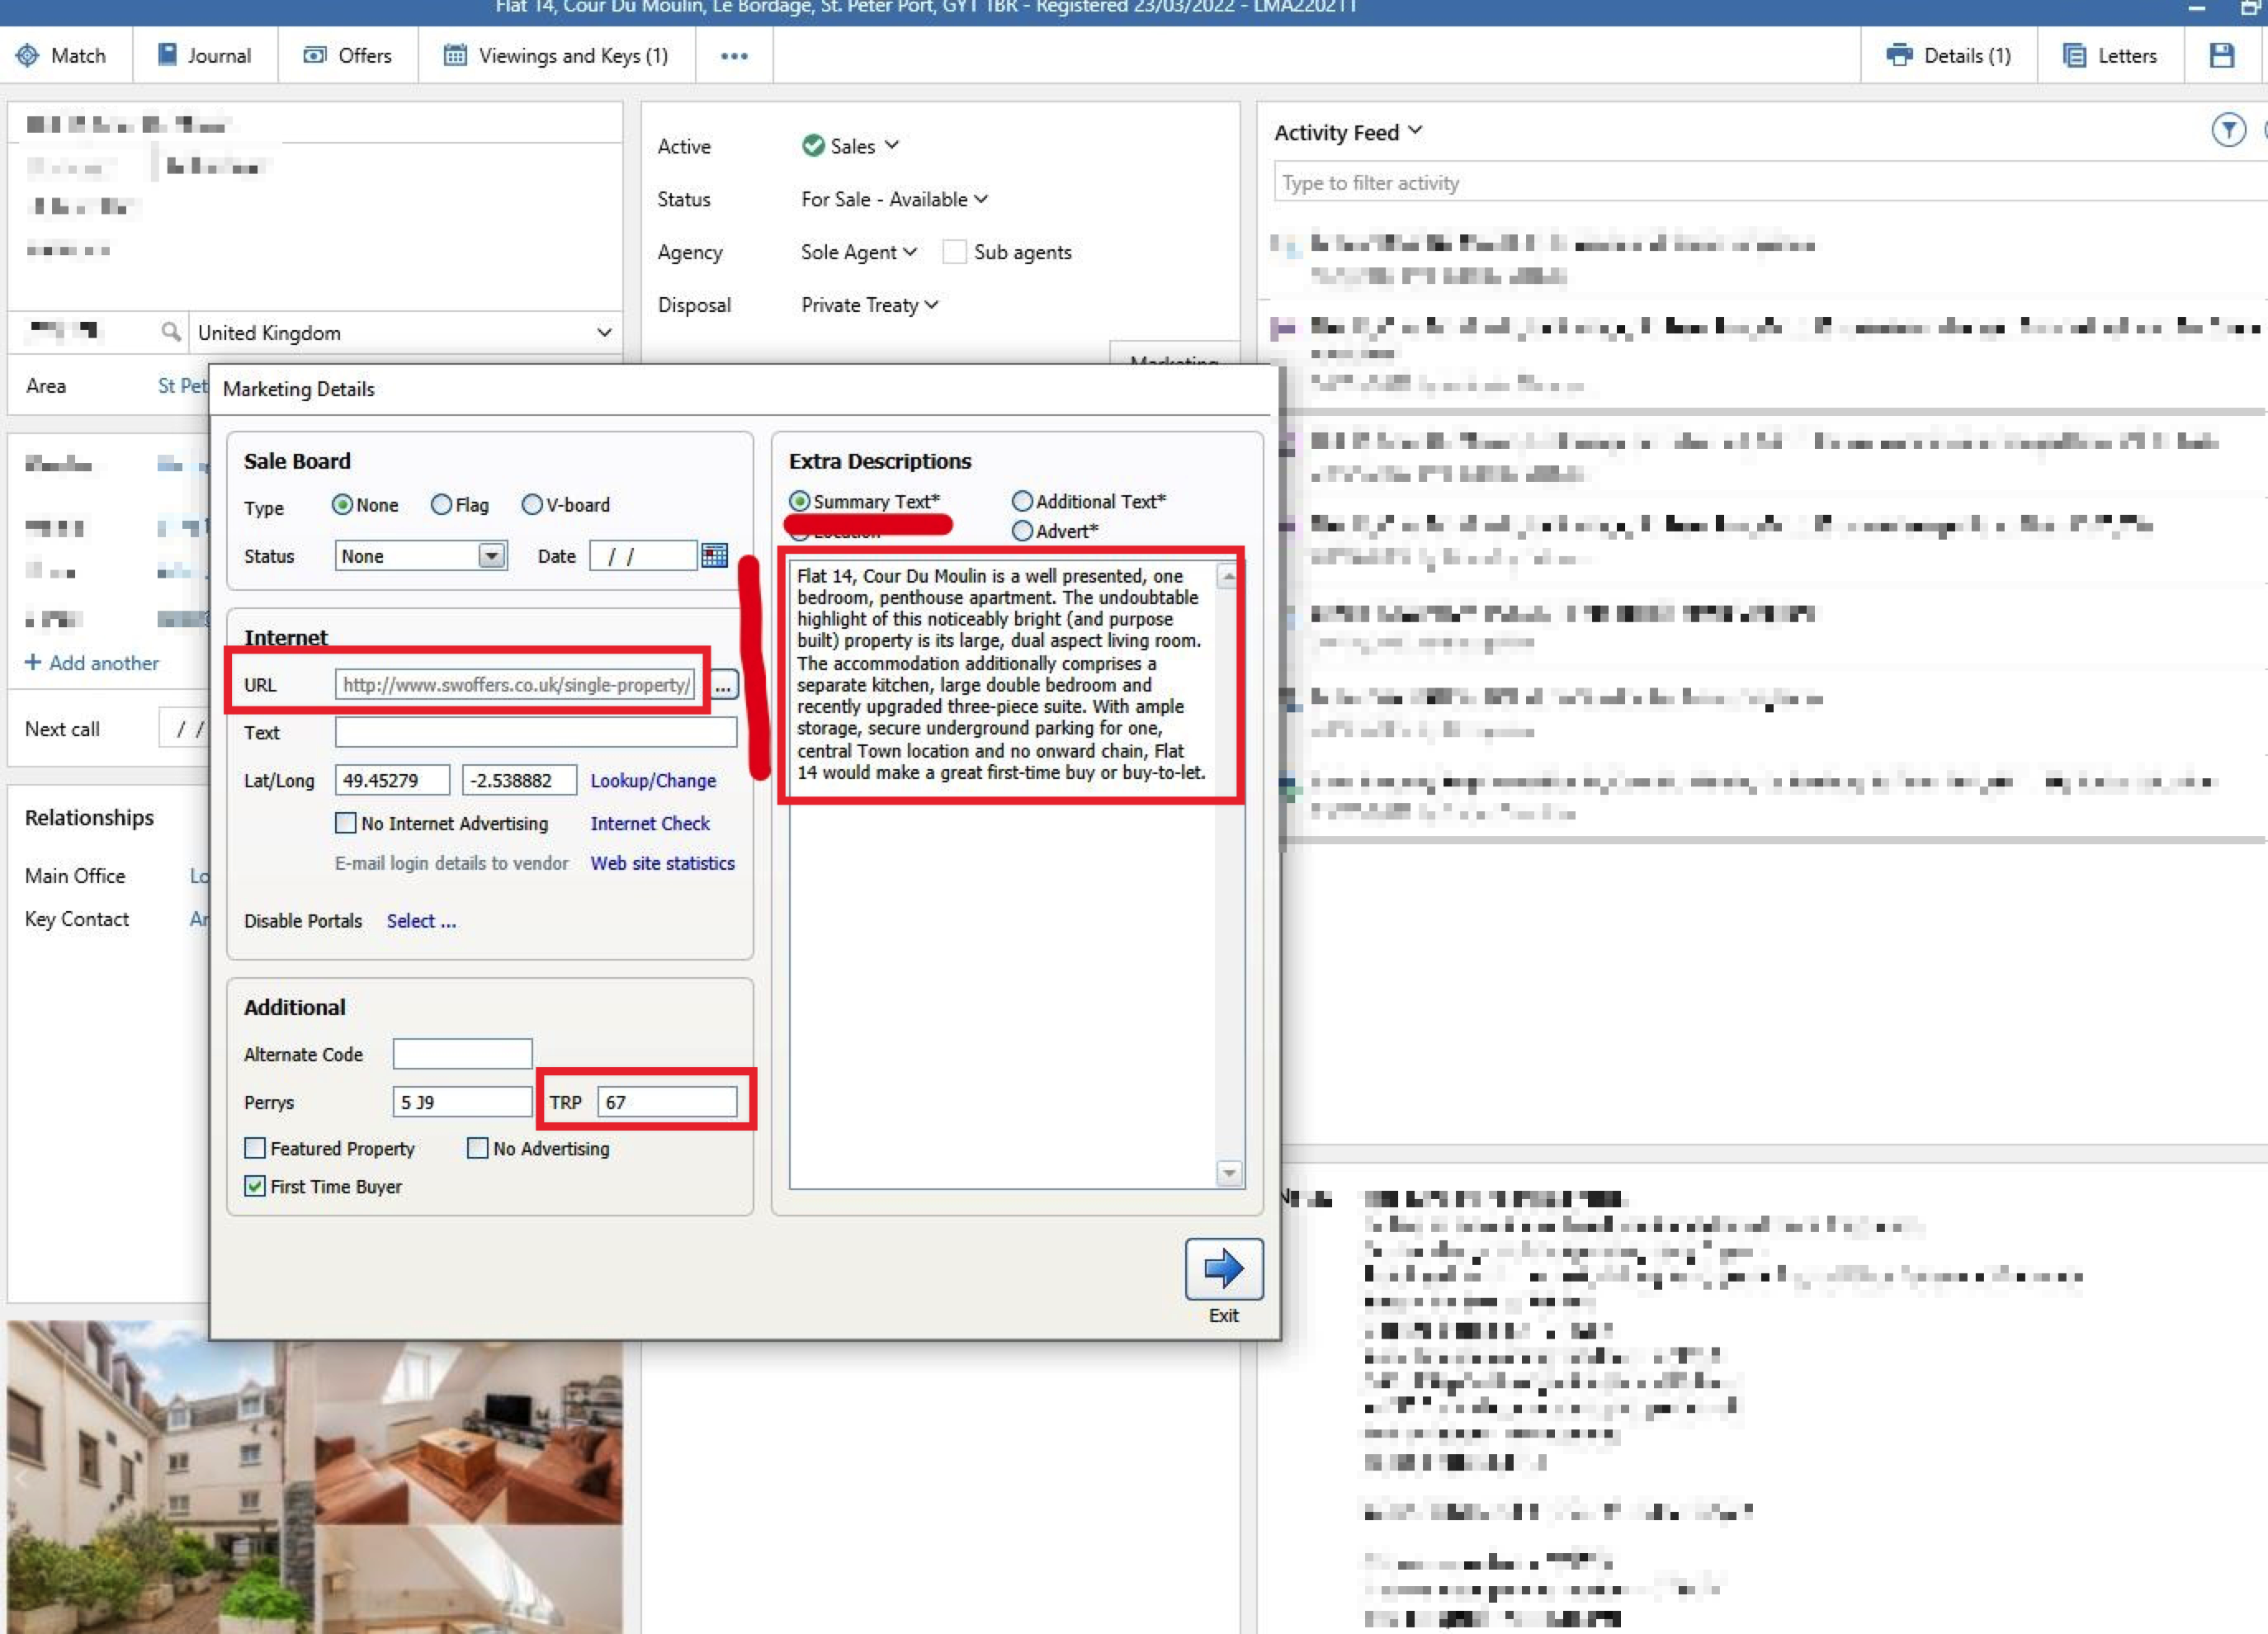Open the Match tool
The width and height of the screenshot is (2268, 1634).
(x=64, y=55)
